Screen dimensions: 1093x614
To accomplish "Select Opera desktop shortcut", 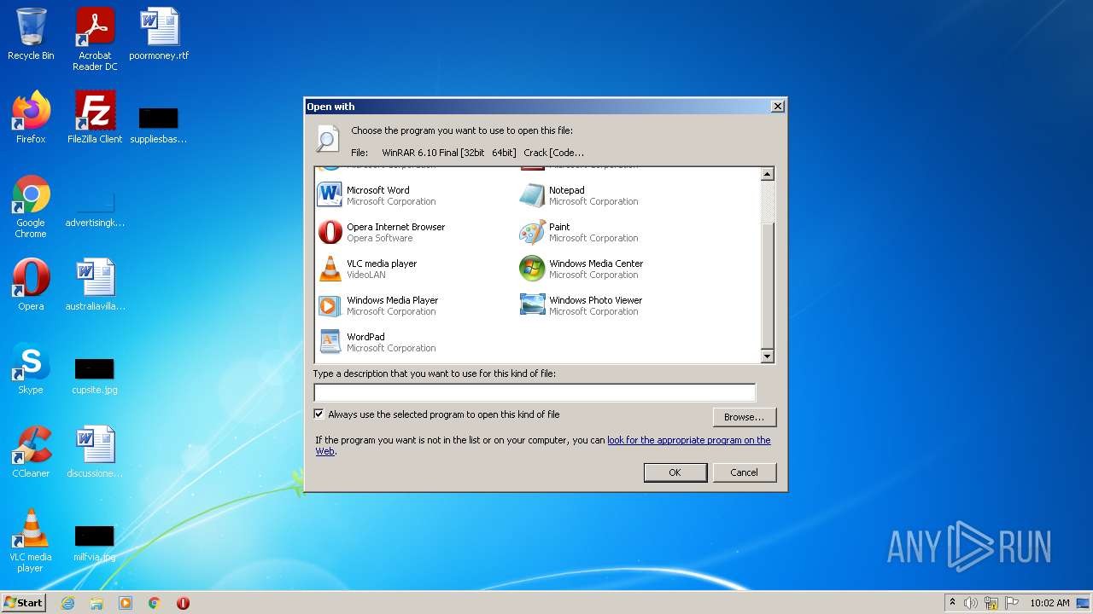I will pyautogui.click(x=31, y=285).
